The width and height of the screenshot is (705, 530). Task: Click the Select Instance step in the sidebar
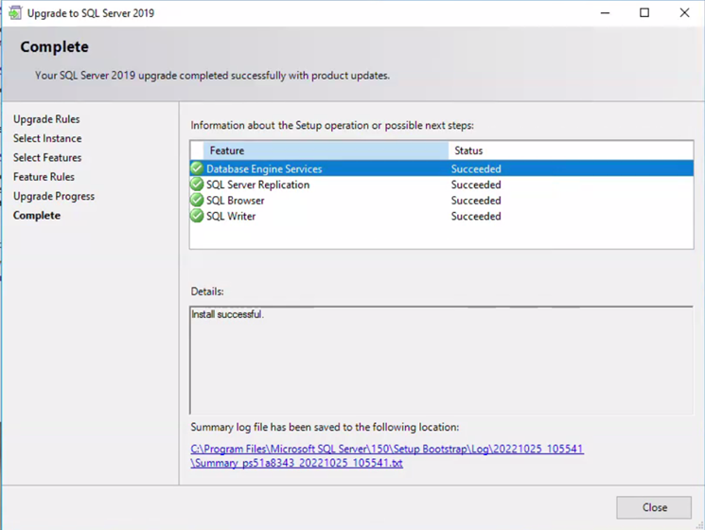pos(47,138)
